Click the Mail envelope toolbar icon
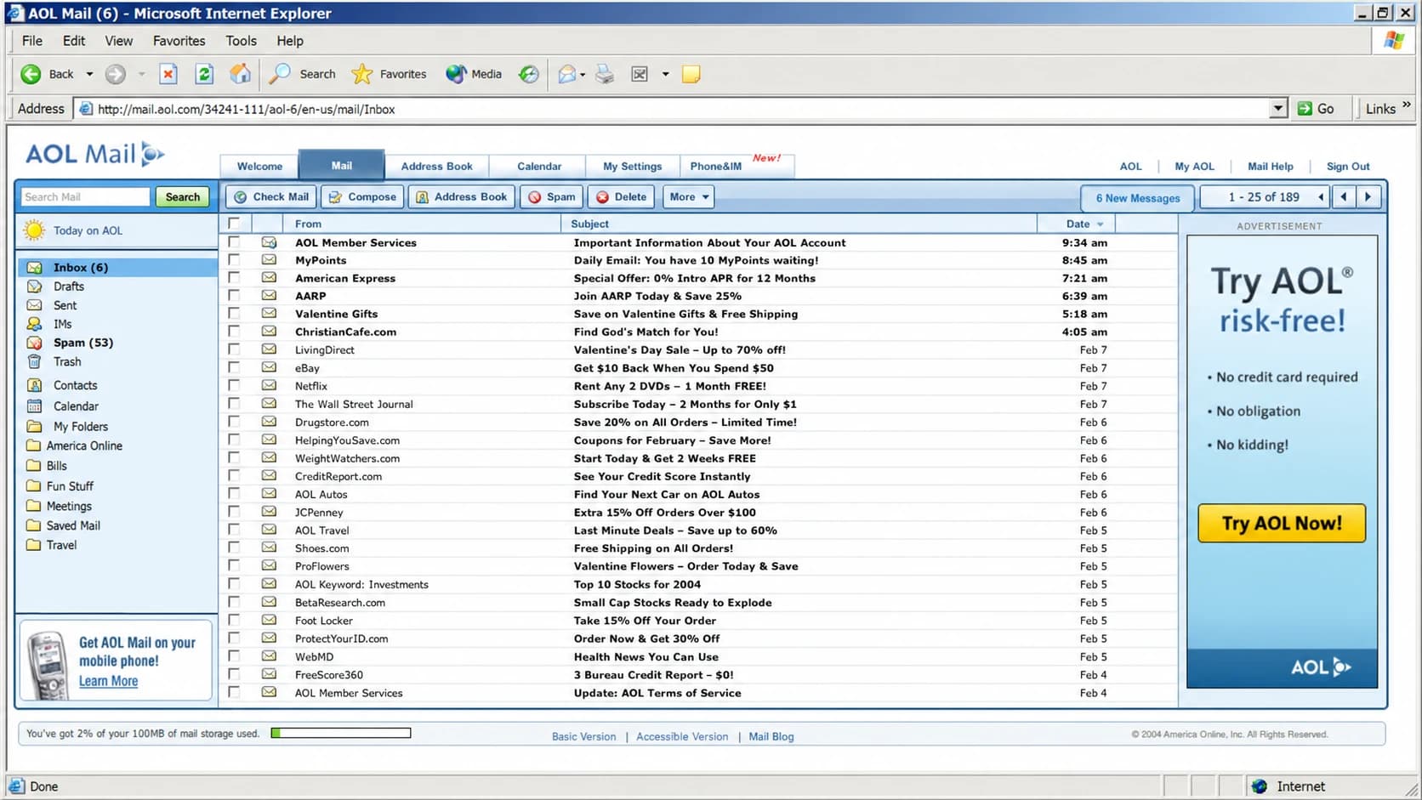Viewport: 1422px width, 800px height. click(x=566, y=74)
